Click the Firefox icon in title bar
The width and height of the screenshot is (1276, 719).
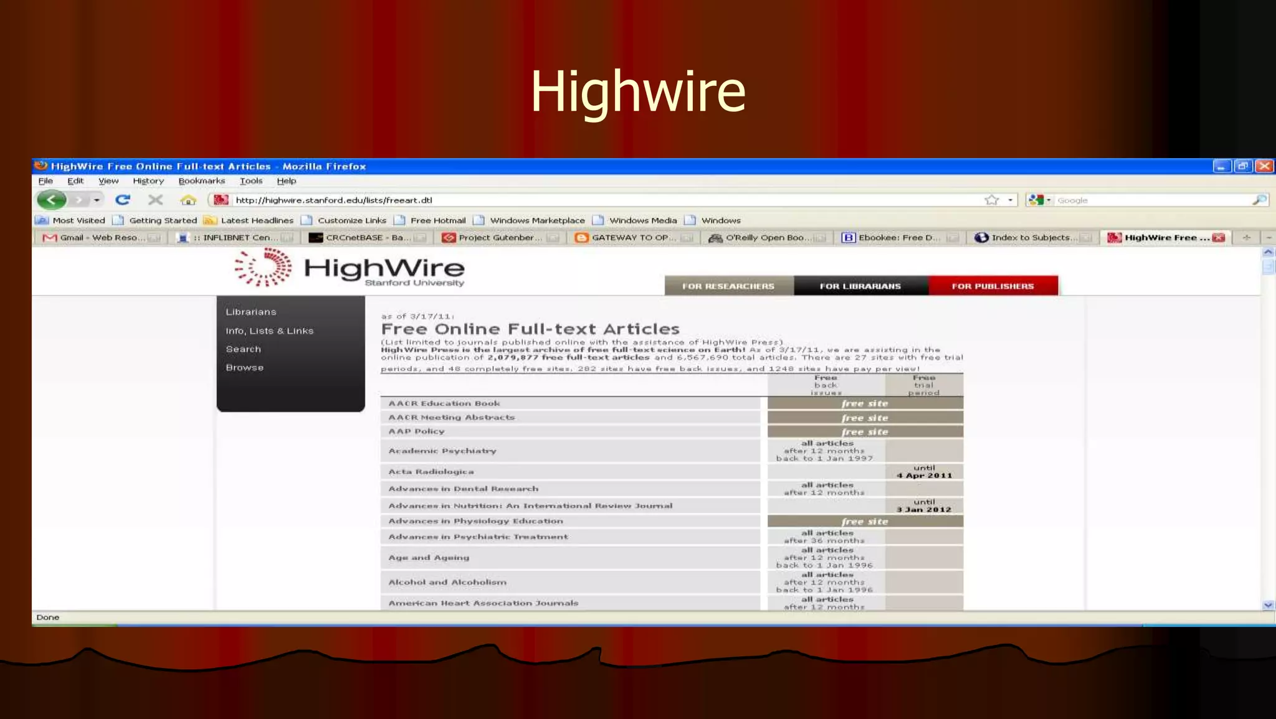click(x=41, y=166)
